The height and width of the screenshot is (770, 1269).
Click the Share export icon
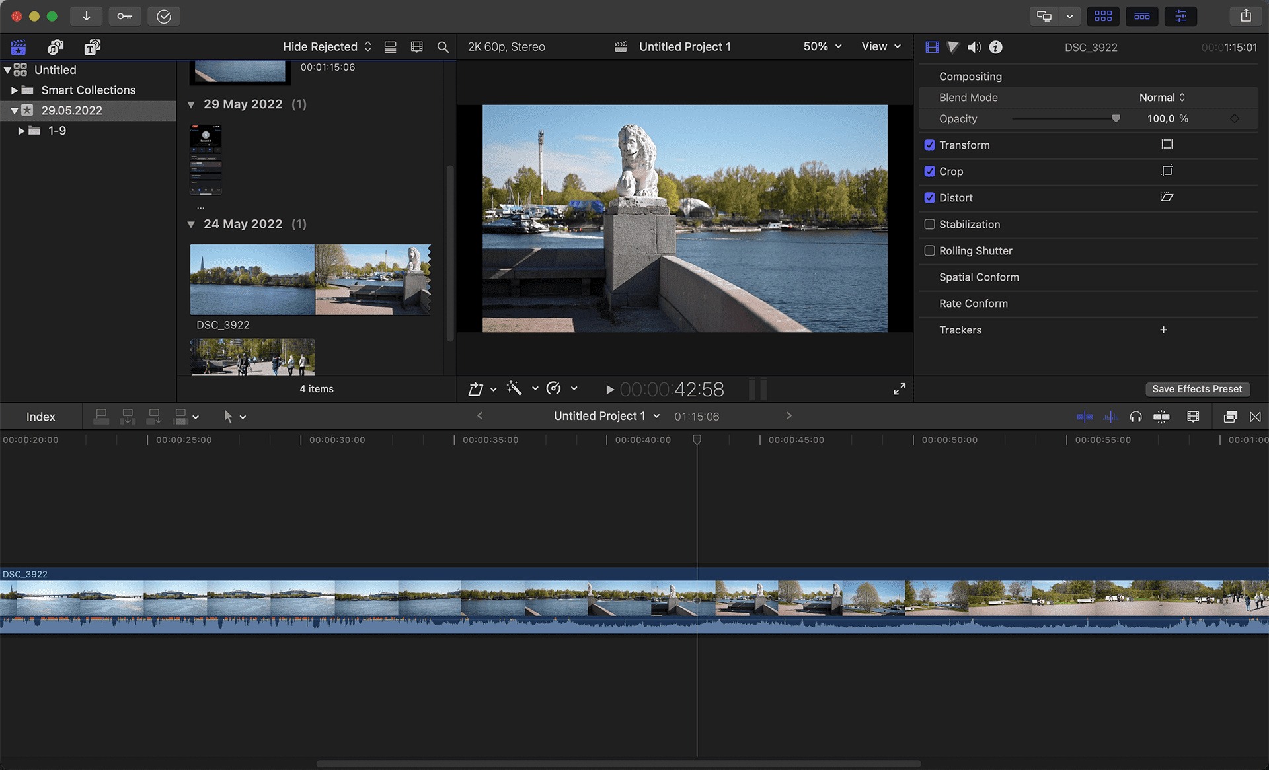[x=1245, y=15]
